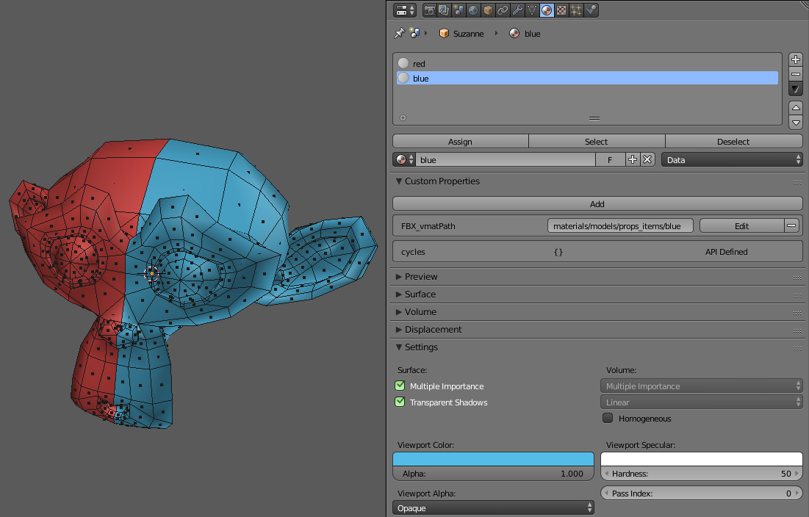Enable the Homogeneous checkbox

tap(608, 418)
